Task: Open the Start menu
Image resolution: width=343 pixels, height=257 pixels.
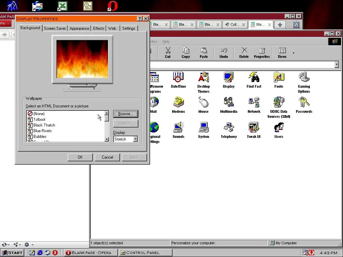Action: [12, 253]
